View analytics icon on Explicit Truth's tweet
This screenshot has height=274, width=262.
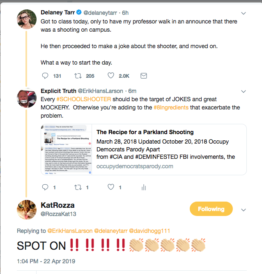(144, 187)
